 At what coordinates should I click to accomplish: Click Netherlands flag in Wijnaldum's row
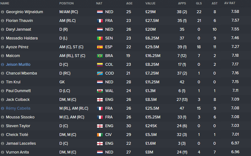[x=100, y=12]
